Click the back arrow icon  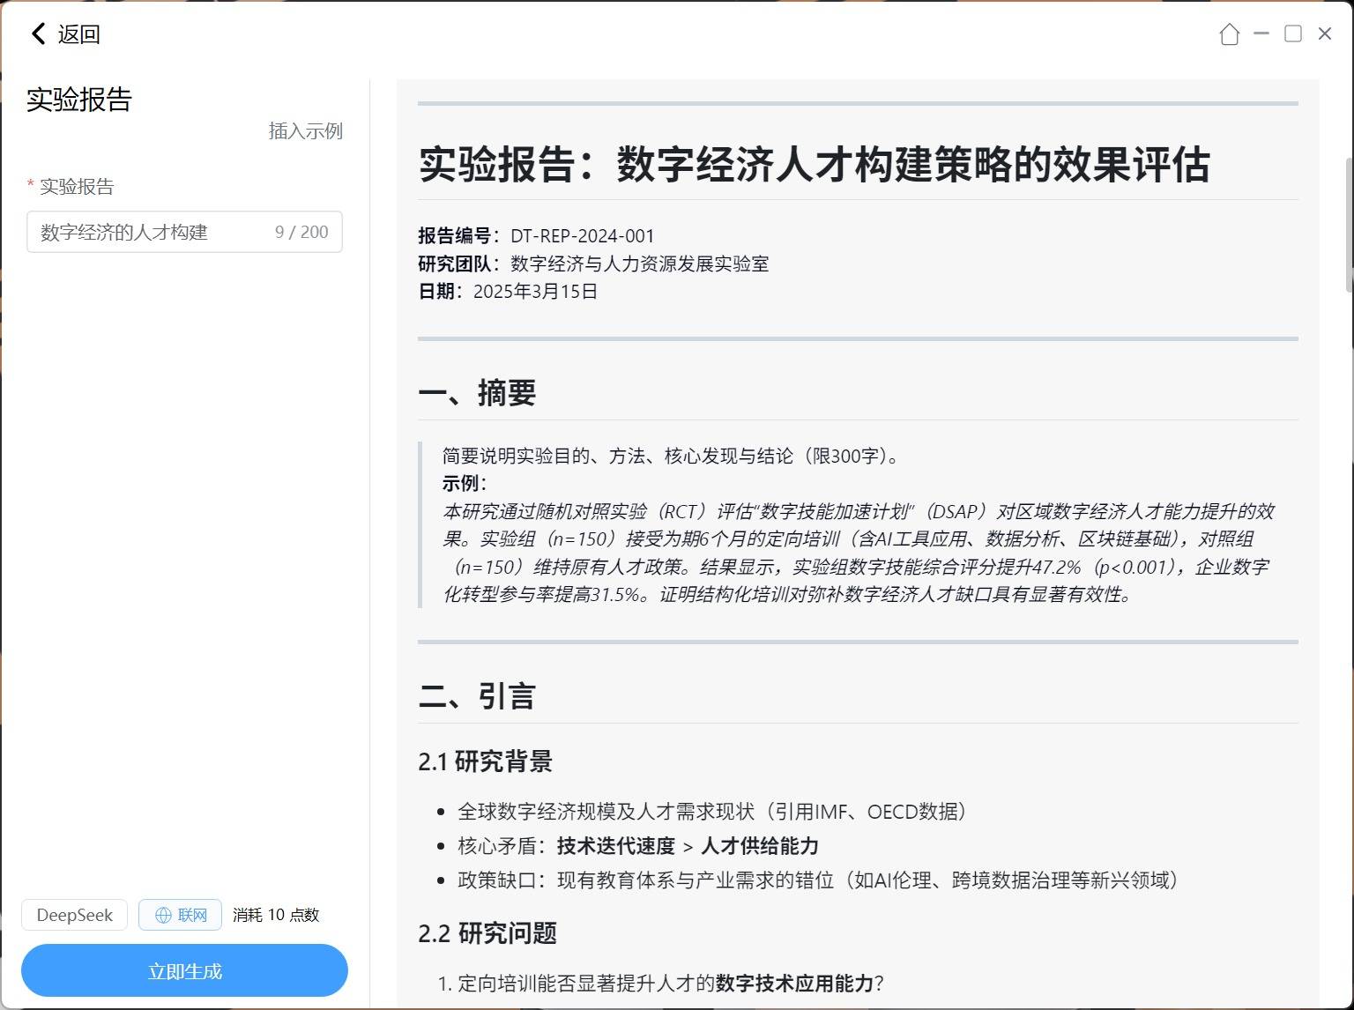pyautogui.click(x=38, y=34)
